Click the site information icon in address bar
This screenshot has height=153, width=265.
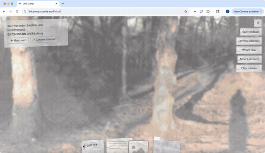tap(25, 12)
